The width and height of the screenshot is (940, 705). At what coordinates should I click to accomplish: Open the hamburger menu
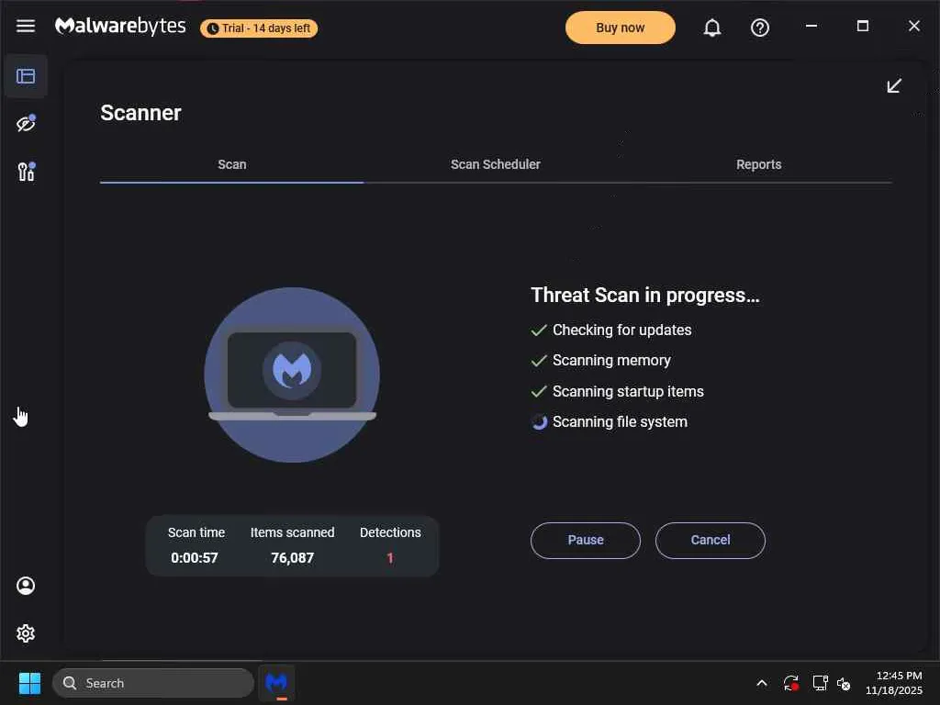pyautogui.click(x=25, y=26)
